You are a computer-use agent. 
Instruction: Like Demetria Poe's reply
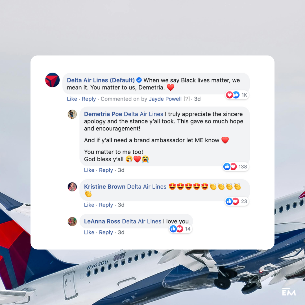point(89,170)
